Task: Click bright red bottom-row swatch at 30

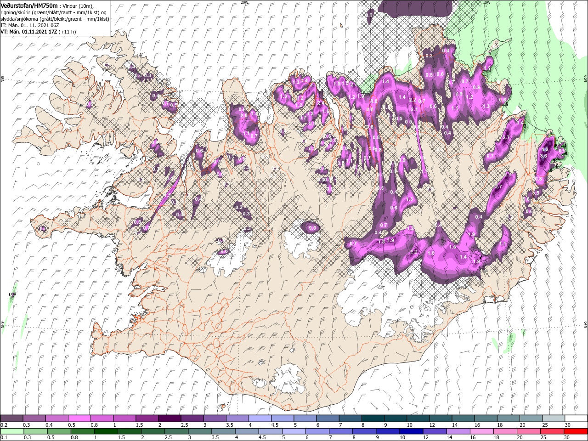Action: pos(575,431)
